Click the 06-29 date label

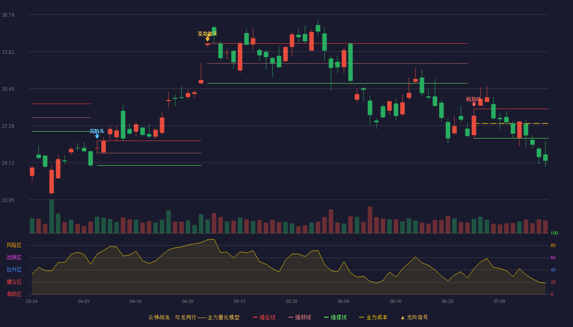(447, 301)
